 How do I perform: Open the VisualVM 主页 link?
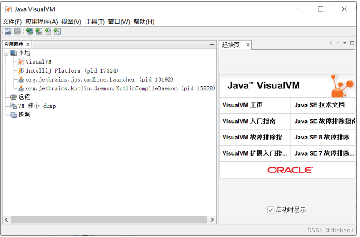[x=243, y=105]
